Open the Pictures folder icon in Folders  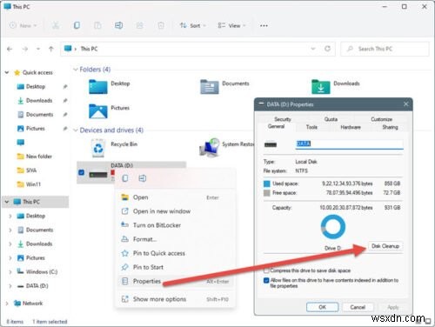click(x=98, y=111)
